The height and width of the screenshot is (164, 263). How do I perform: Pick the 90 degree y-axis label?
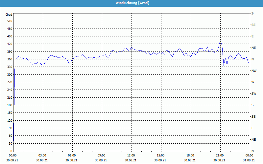(10, 128)
